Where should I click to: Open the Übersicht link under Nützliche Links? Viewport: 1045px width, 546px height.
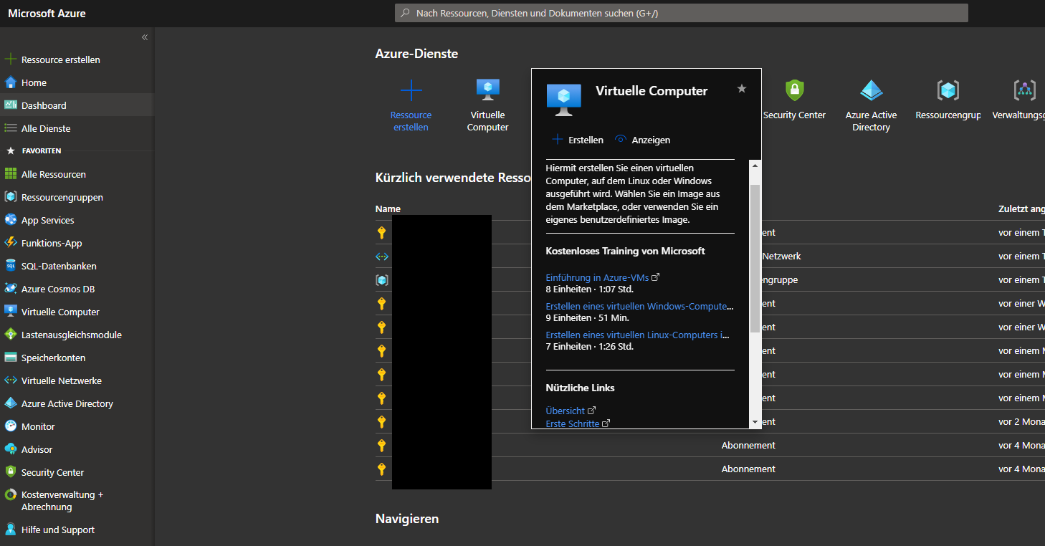tap(566, 411)
